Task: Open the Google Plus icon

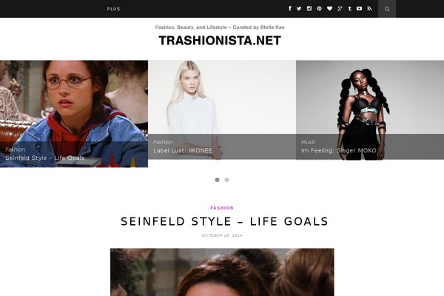Action: (x=340, y=8)
